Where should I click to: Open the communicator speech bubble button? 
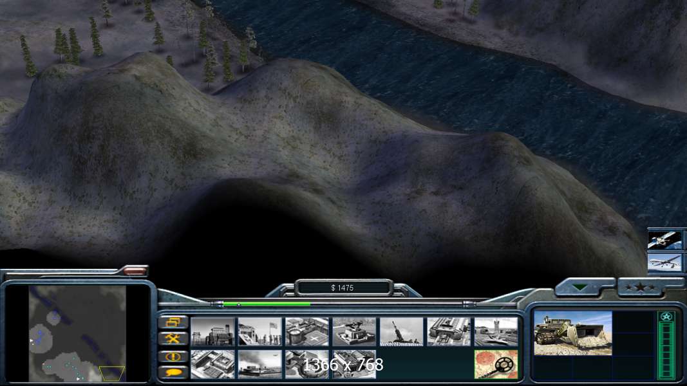click(x=173, y=372)
